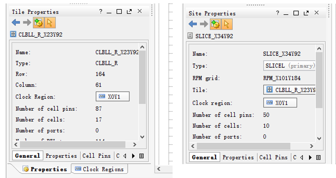Viewport: 336px width, 178px height.
Task: Click back arrow in Site Properties toolbar
Action: [193, 24]
